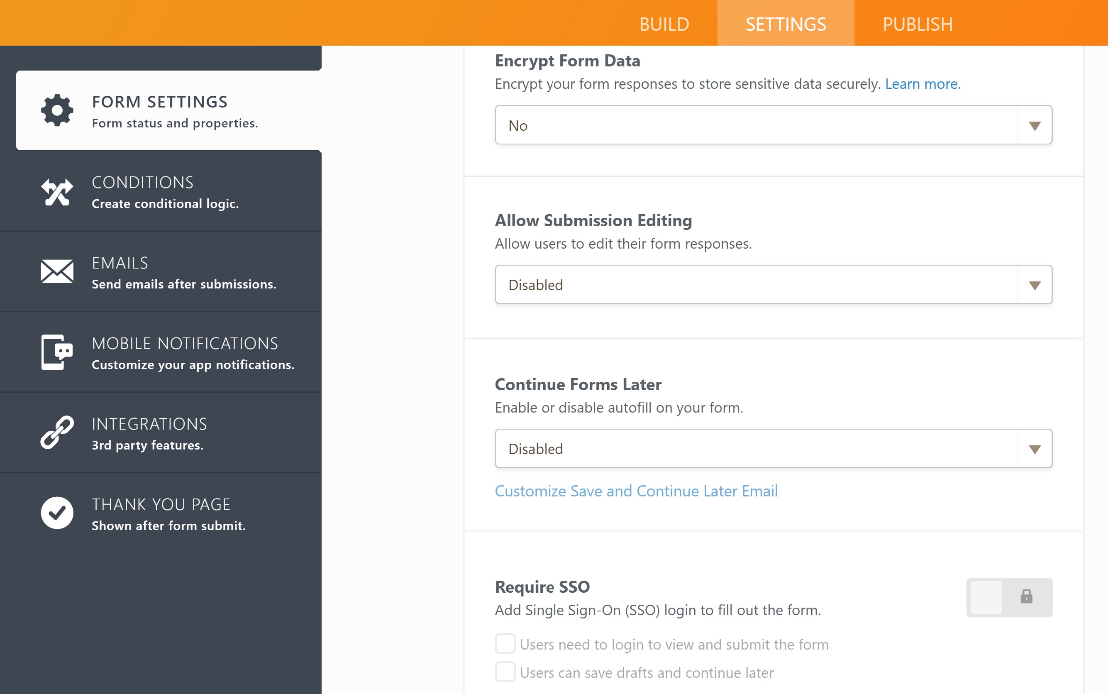This screenshot has height=694, width=1108.
Task: Click the Conditions crossed-arrows icon
Action: pyautogui.click(x=57, y=191)
